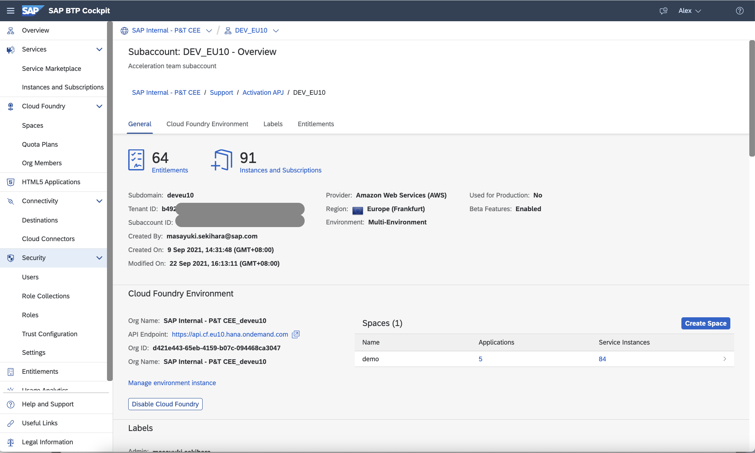755x453 pixels.
Task: Click the Create Space button
Action: coord(705,323)
